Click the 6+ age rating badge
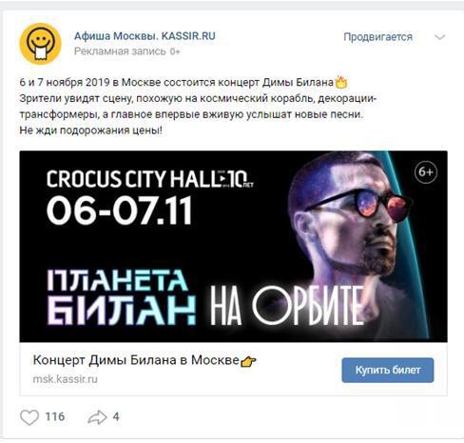 coord(426,172)
